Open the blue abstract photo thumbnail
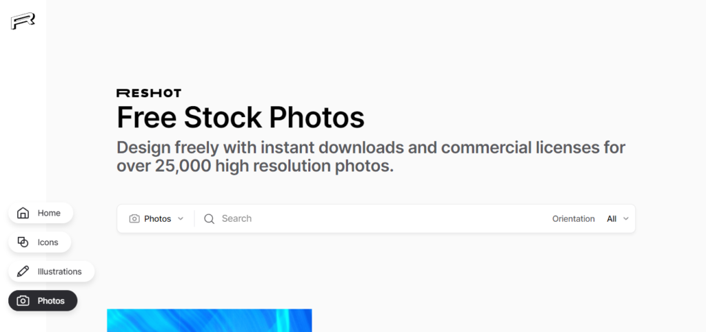 coord(210,320)
